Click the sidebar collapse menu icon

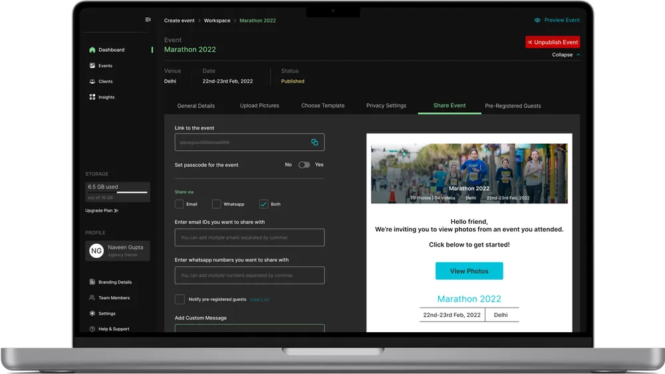click(148, 20)
